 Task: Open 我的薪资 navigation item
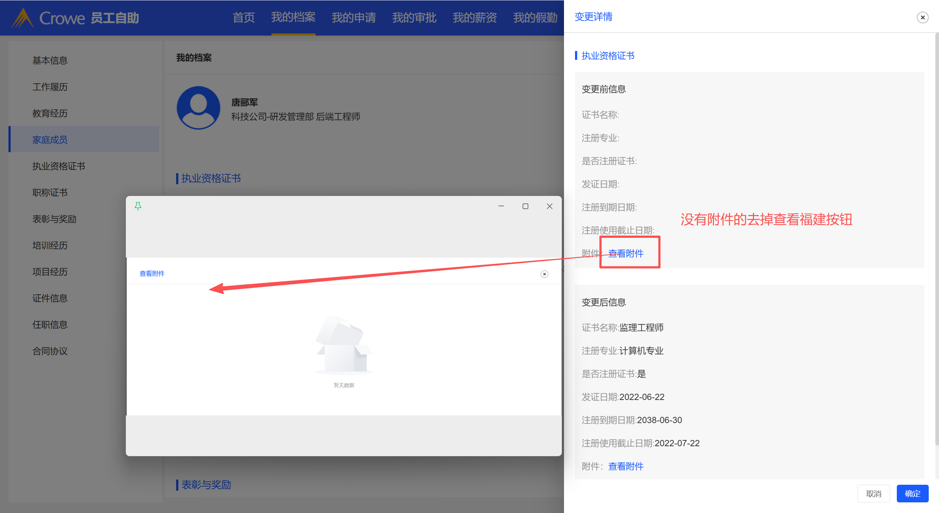474,18
